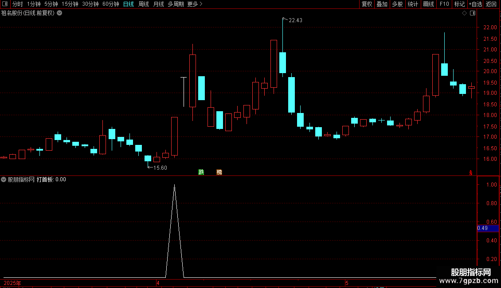Open the F10 company info
Viewport: 501px width, 288px height.
pyautogui.click(x=444, y=4)
